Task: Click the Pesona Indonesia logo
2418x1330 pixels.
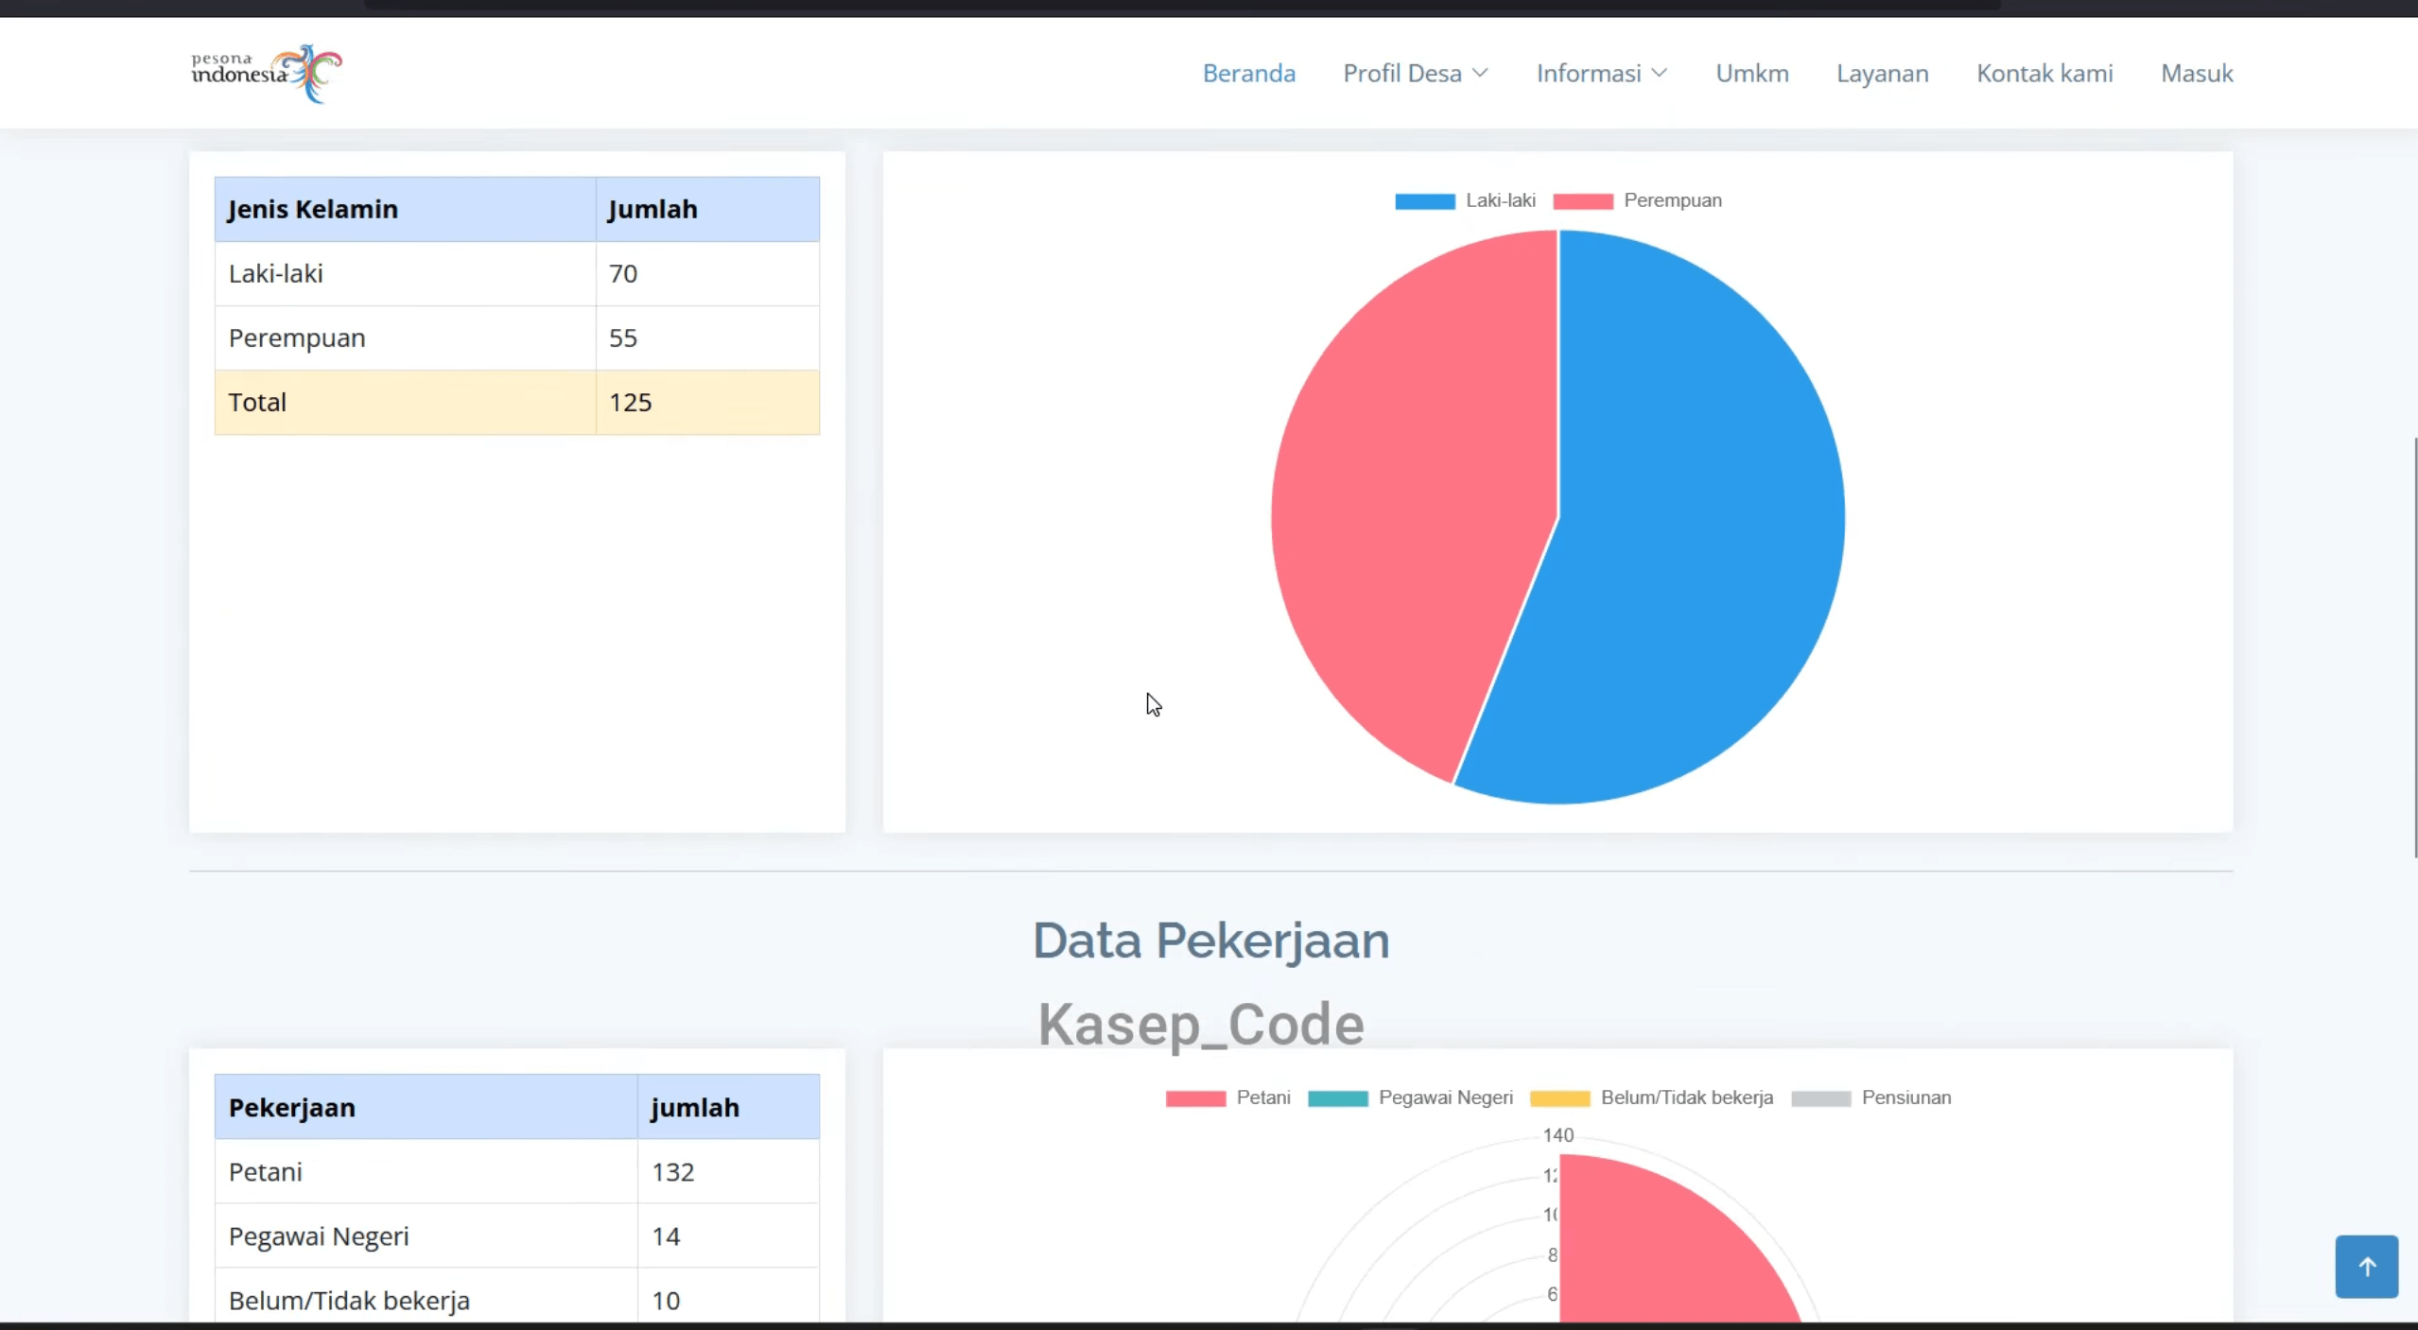Action: tap(267, 73)
